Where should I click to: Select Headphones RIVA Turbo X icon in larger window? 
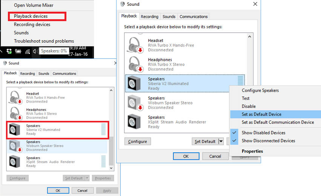click(135, 64)
